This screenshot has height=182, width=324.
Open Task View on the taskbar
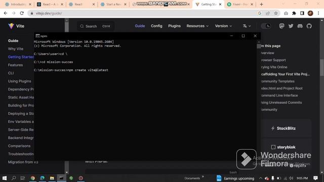(23, 178)
